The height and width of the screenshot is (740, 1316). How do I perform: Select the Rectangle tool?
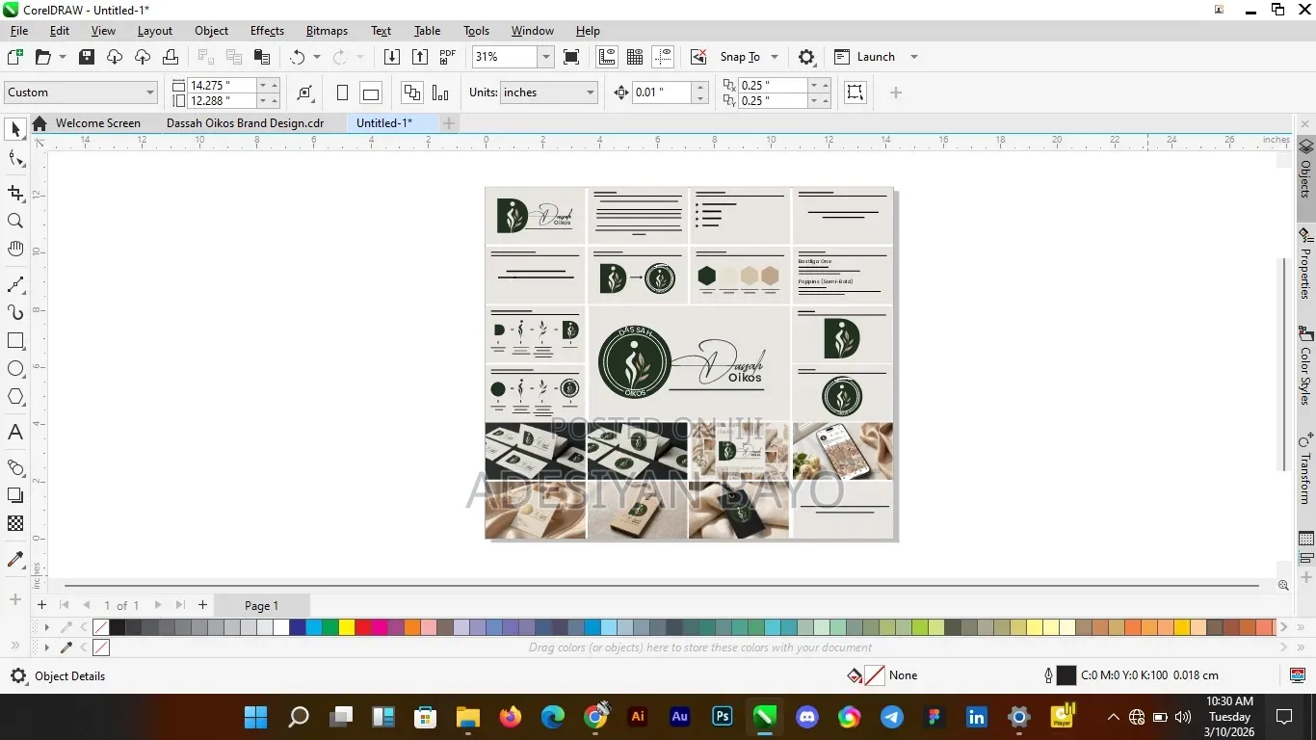pos(15,340)
